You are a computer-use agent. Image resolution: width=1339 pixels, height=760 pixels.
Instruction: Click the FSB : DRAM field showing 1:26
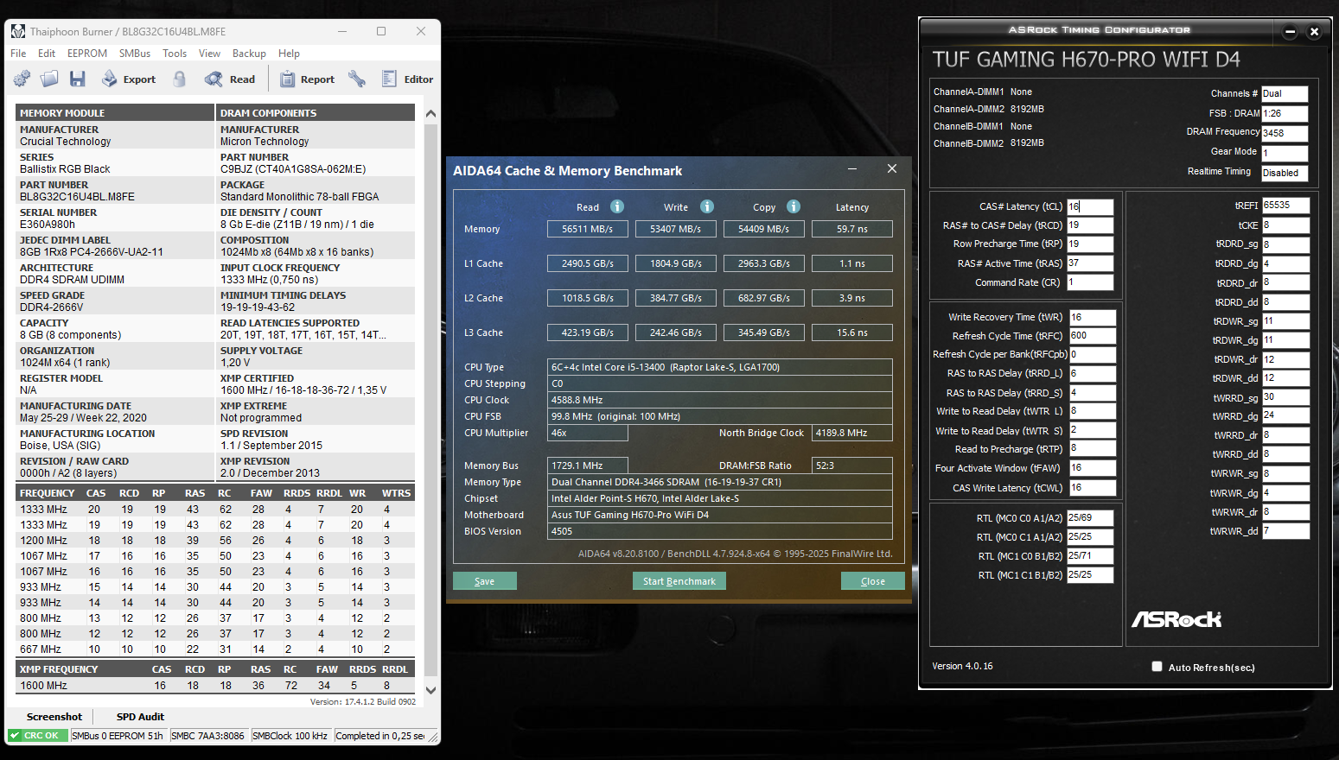pyautogui.click(x=1285, y=113)
